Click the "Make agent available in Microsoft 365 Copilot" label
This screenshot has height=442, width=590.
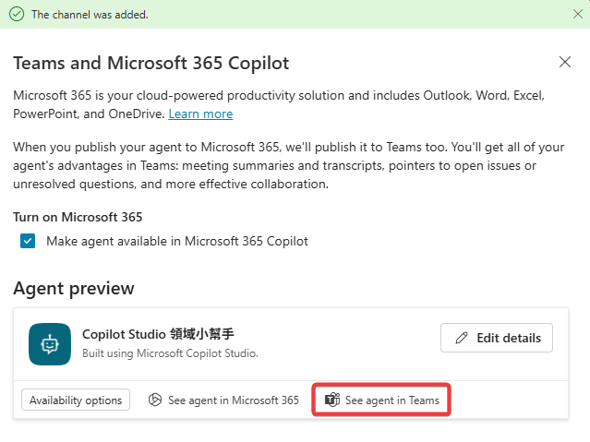[x=177, y=241]
